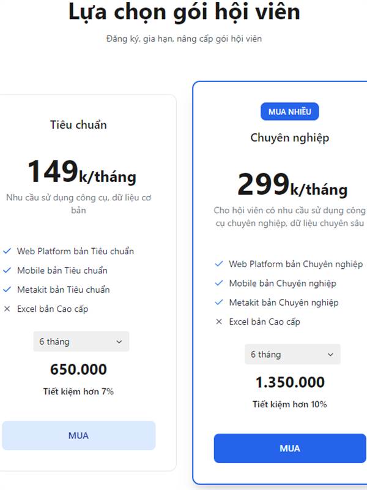The height and width of the screenshot is (490, 367).
Task: Click MUA button for Chuyên nghiệp plan
Action: coord(290,448)
